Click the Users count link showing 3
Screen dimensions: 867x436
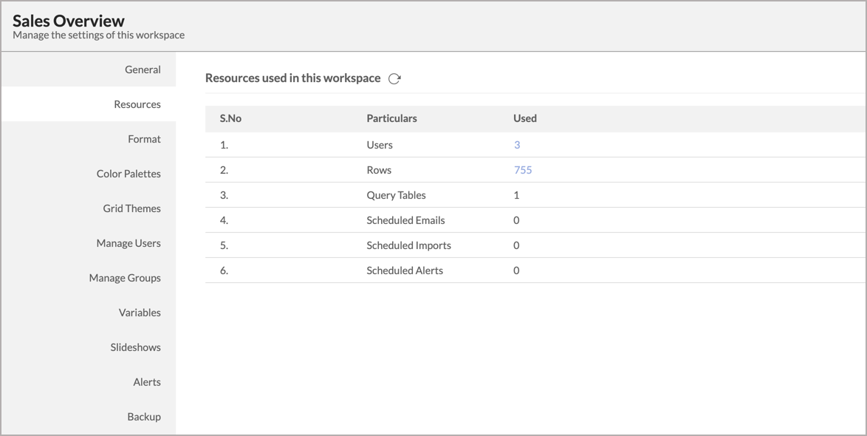coord(517,145)
